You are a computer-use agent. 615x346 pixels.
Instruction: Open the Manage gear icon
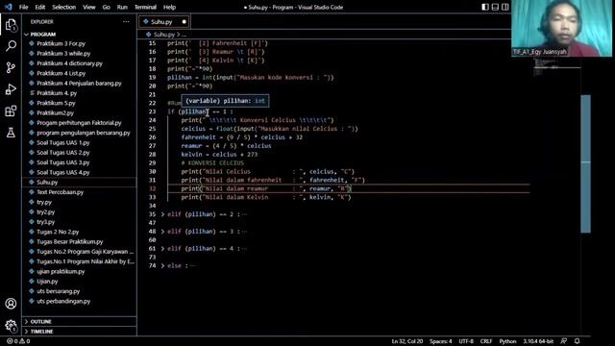(x=11, y=326)
